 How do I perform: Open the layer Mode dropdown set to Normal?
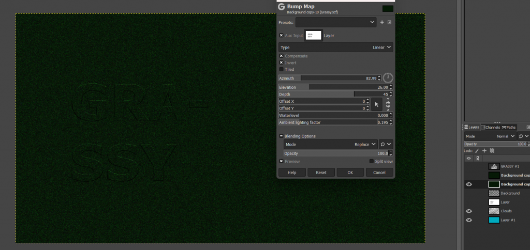pos(490,136)
